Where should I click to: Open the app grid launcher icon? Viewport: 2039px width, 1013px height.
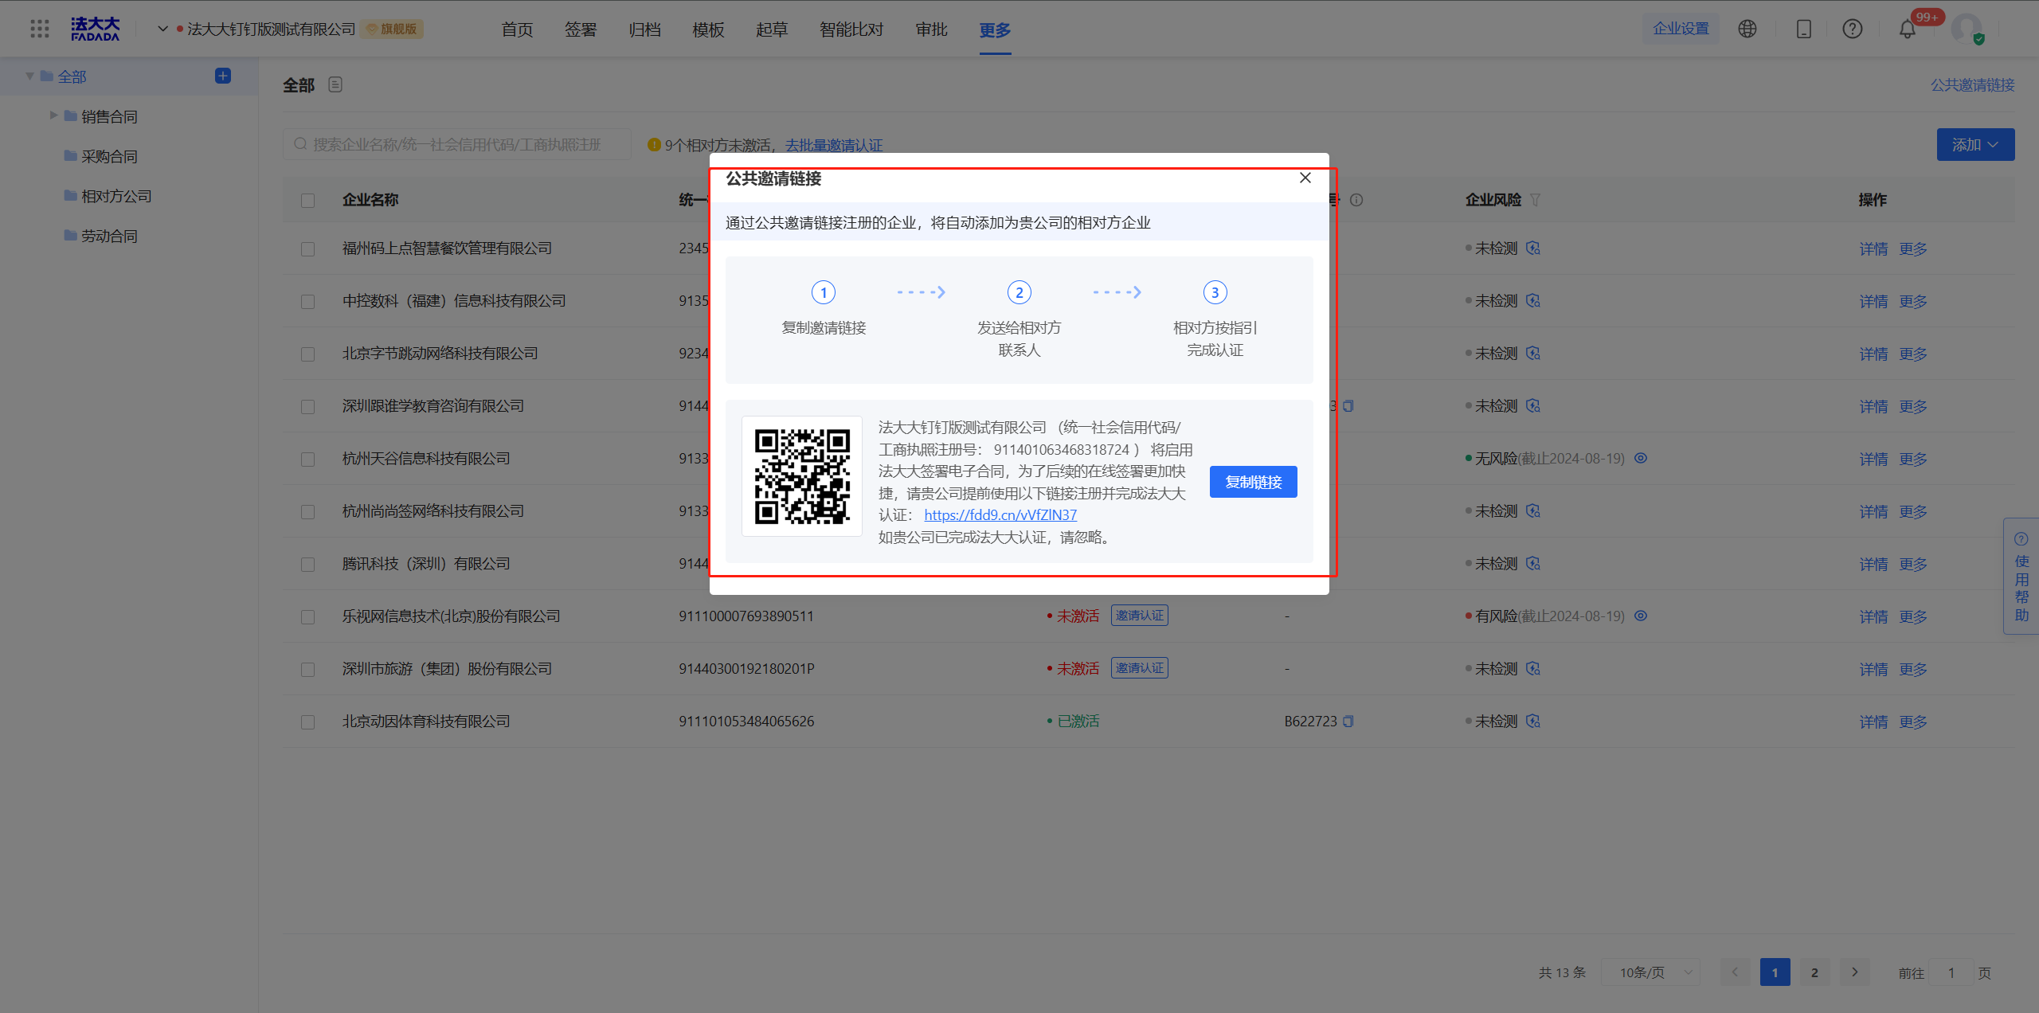(x=40, y=29)
